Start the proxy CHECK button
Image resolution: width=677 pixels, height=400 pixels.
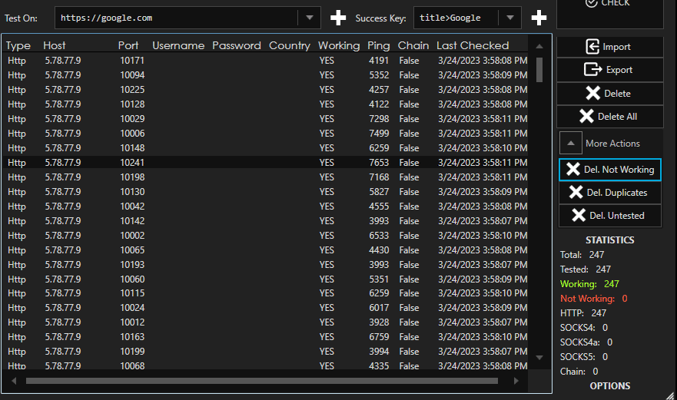pyautogui.click(x=609, y=13)
